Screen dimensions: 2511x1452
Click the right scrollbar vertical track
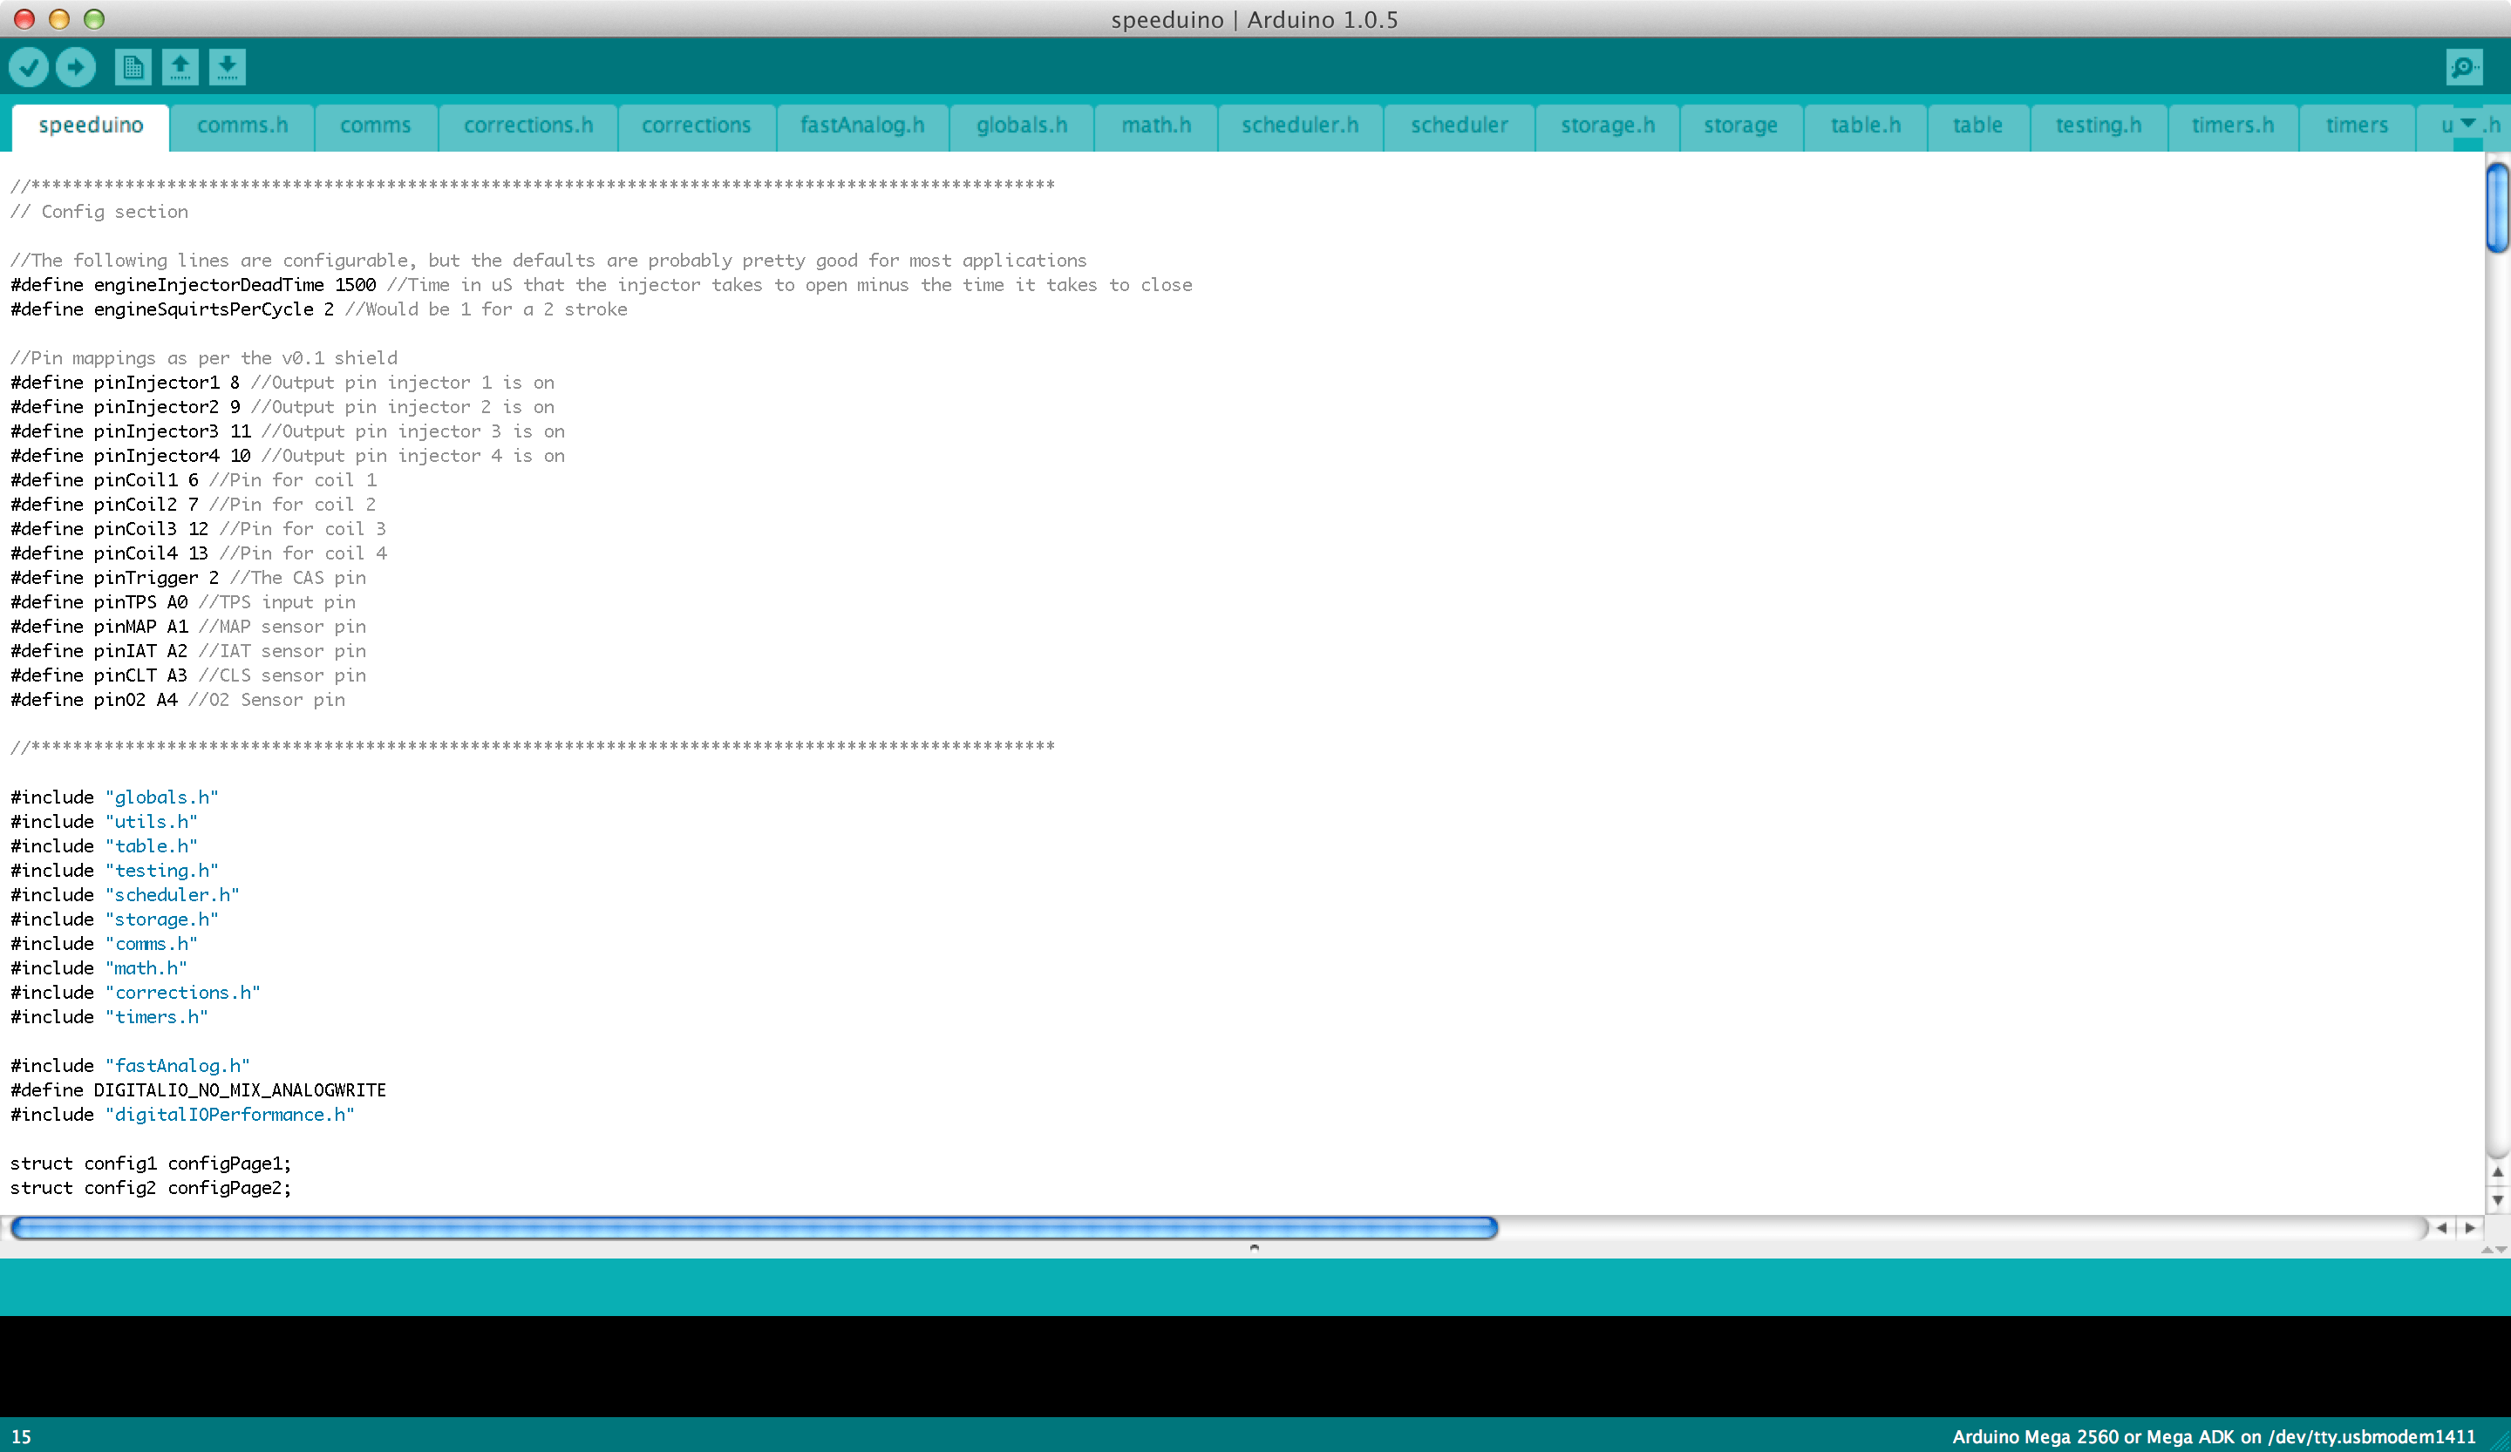[2494, 691]
